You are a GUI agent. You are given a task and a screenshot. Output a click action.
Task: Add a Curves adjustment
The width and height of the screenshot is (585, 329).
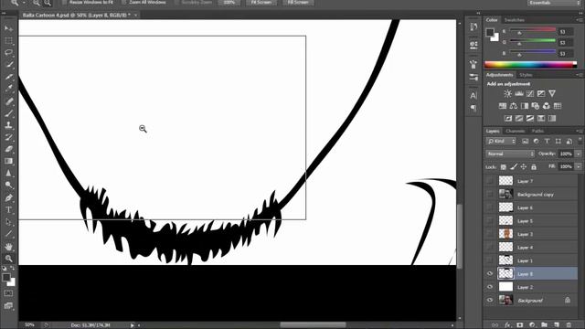[530, 93]
